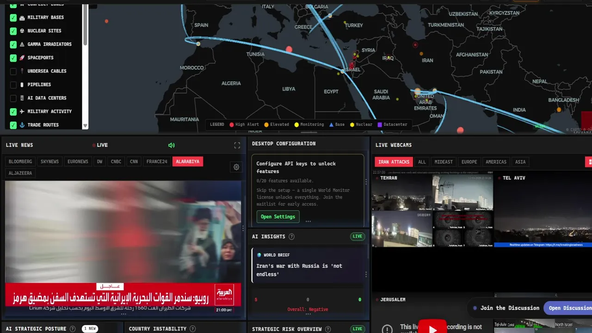Select the Euronews channel tab
This screenshot has height=333, width=592.
click(x=78, y=162)
